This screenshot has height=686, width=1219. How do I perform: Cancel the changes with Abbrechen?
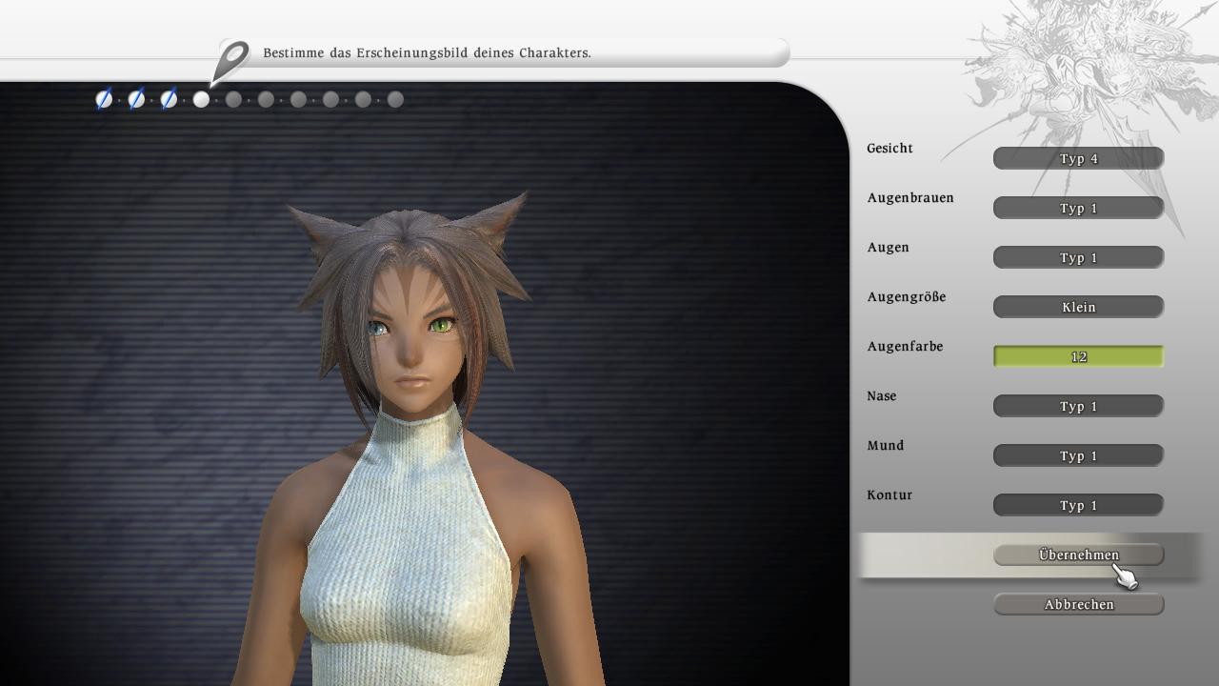click(1078, 604)
